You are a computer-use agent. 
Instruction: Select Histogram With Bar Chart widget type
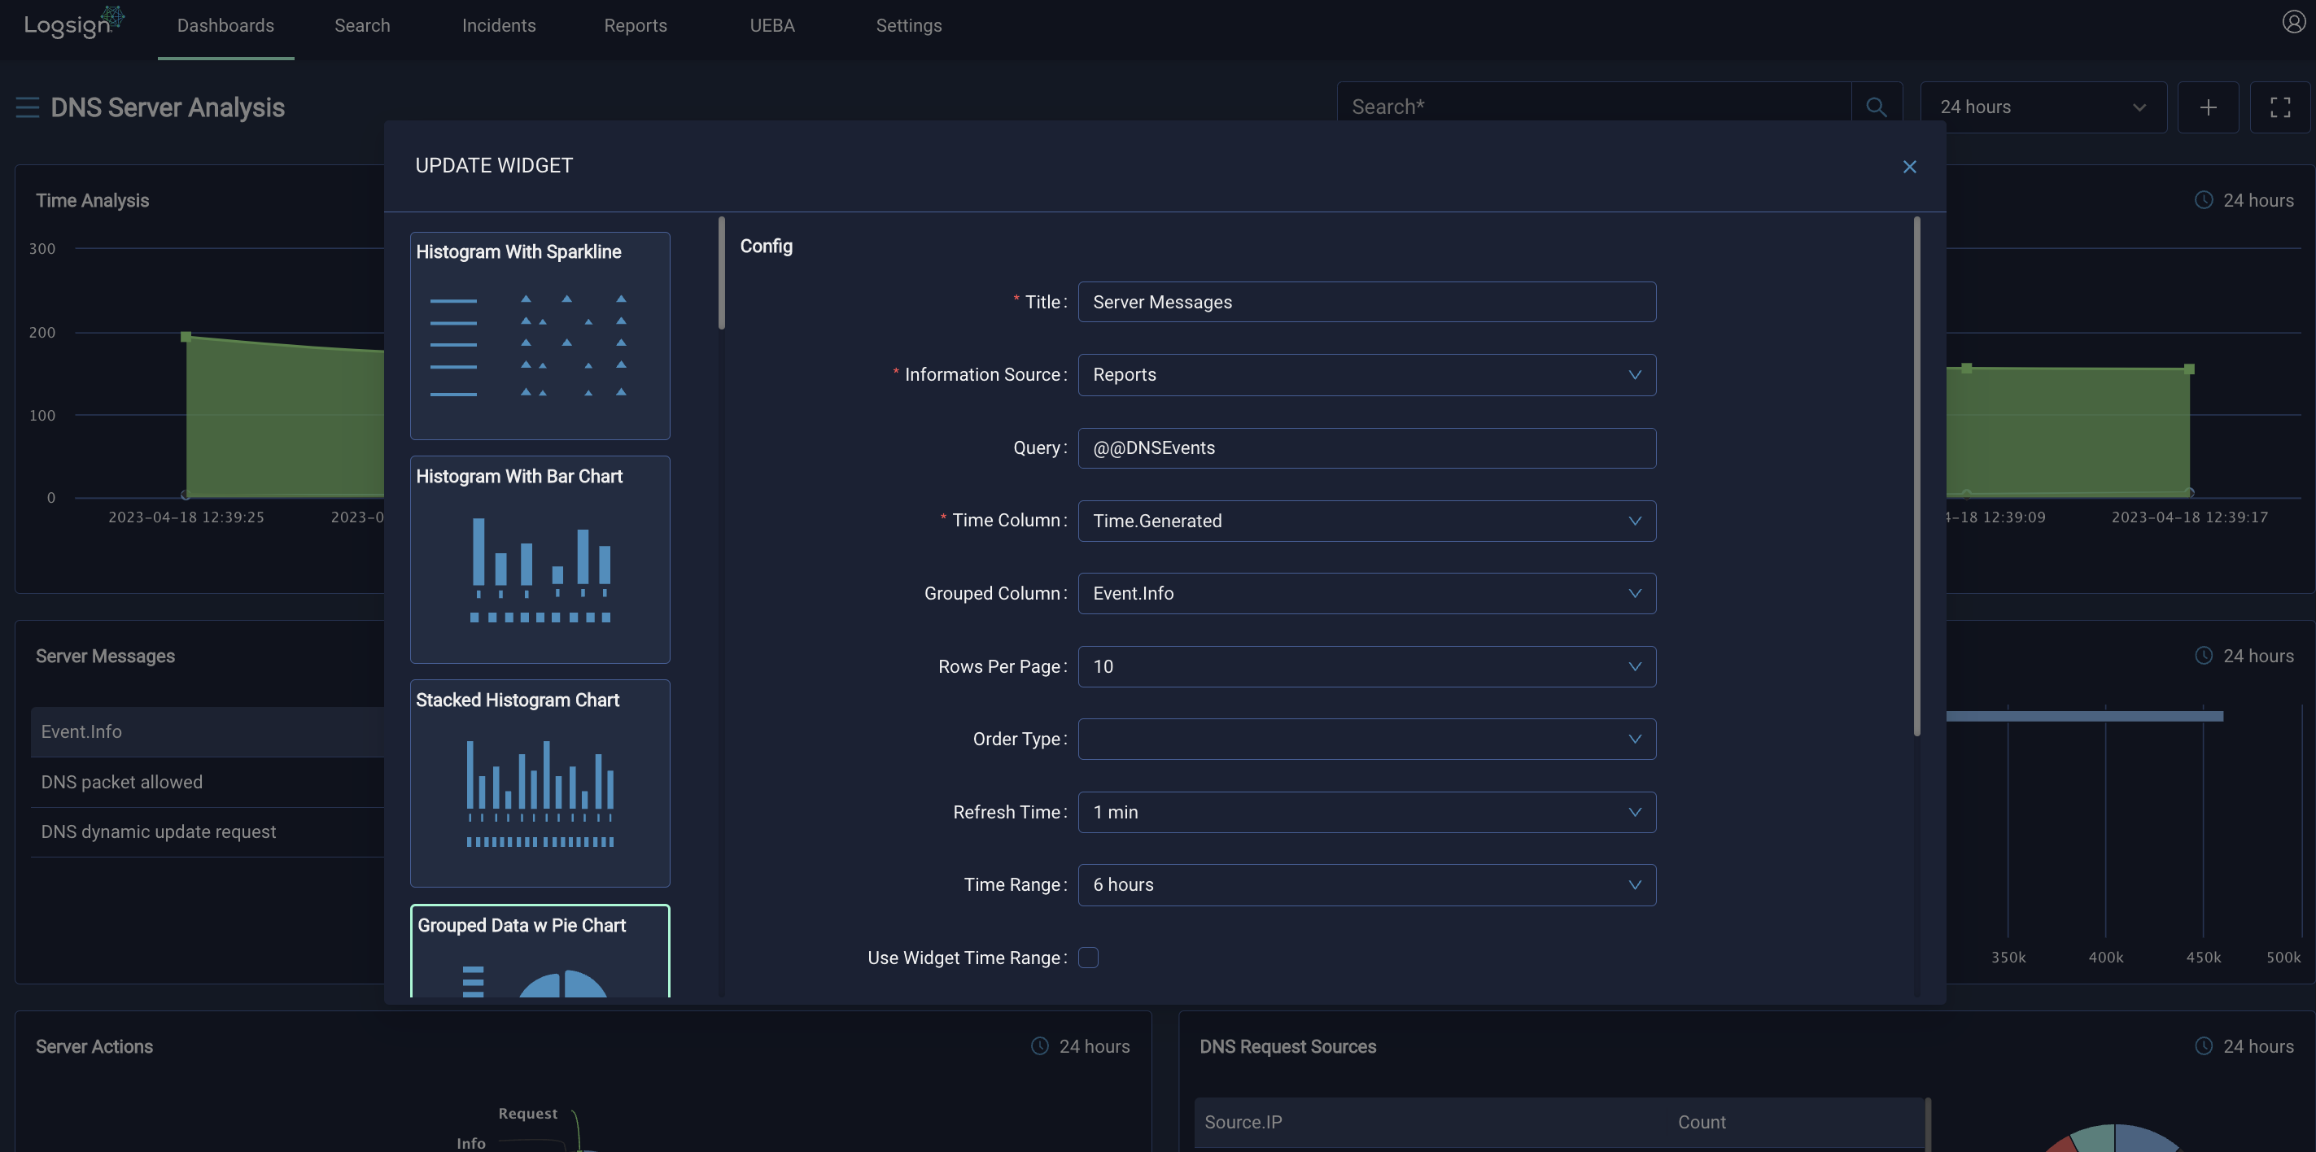pos(540,560)
